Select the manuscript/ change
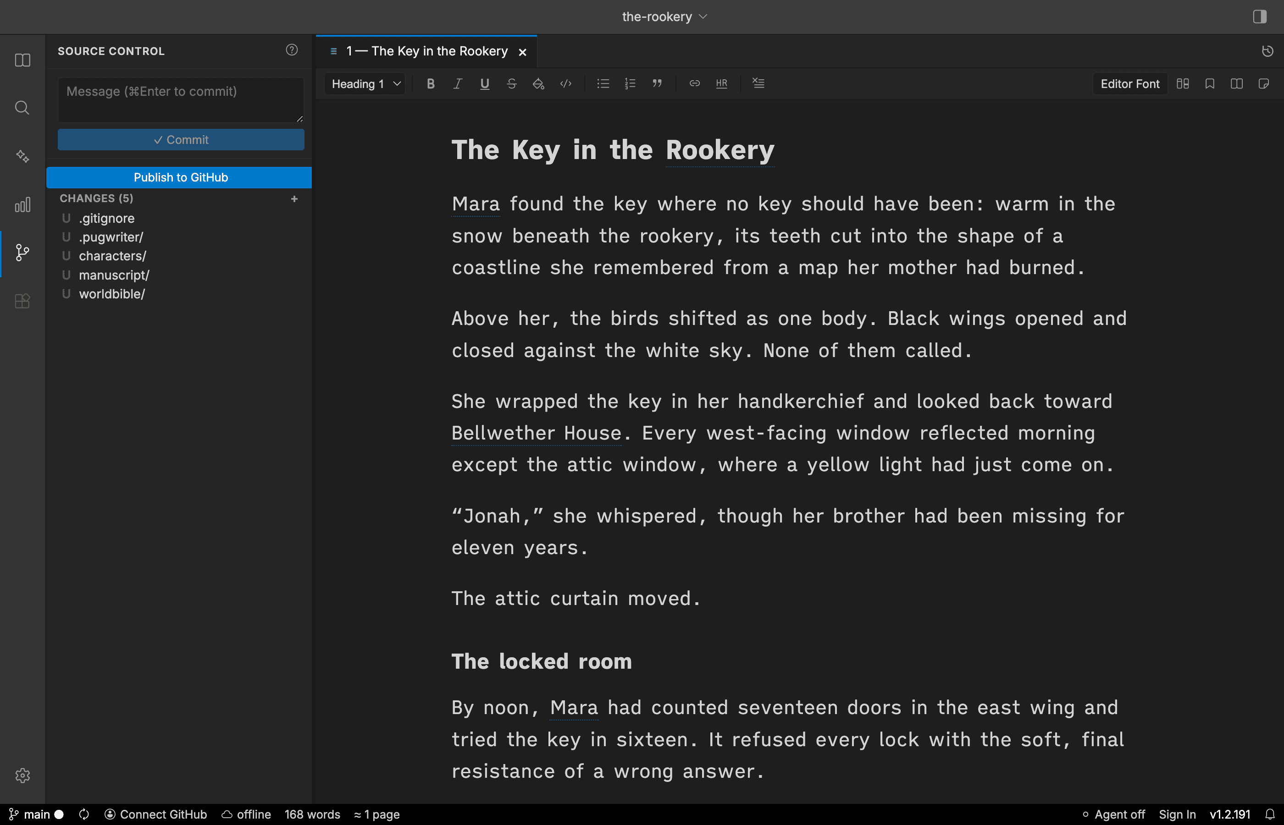The height and width of the screenshot is (825, 1284). coord(179,275)
